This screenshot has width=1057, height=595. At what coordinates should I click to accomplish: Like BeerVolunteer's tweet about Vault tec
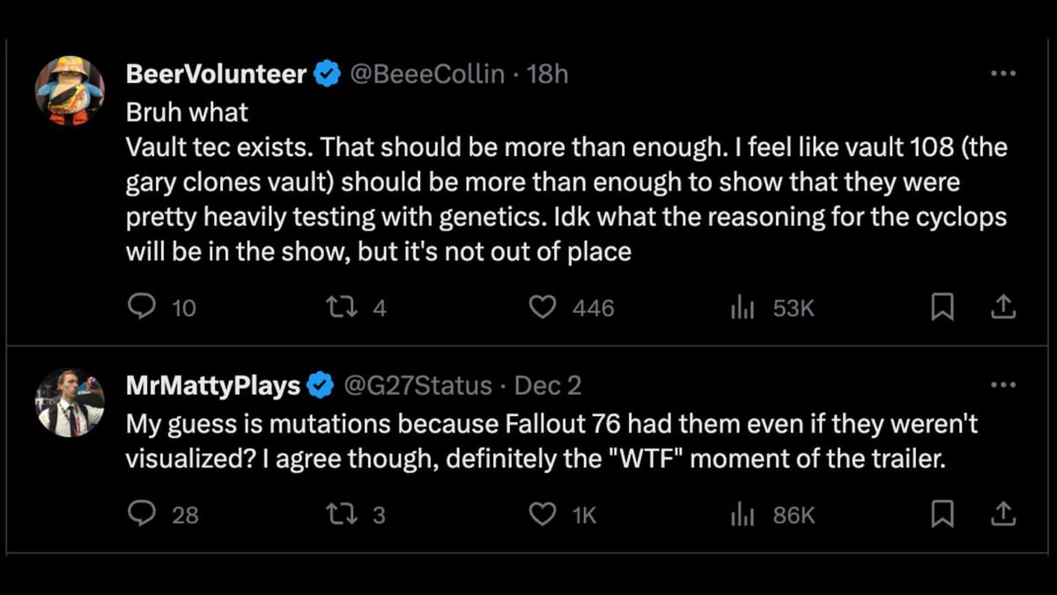click(543, 307)
